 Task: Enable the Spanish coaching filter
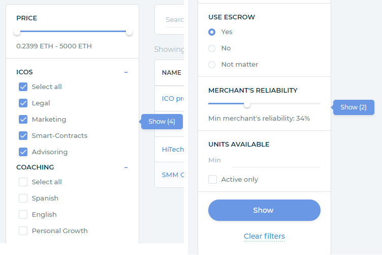click(x=23, y=199)
